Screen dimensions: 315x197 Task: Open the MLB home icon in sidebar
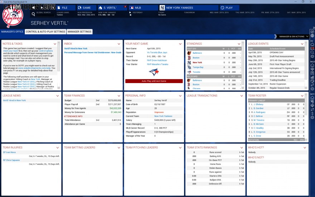[x=312, y=65]
